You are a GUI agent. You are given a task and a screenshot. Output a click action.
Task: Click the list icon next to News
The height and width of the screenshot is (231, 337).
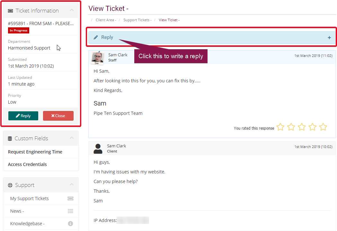click(x=70, y=211)
